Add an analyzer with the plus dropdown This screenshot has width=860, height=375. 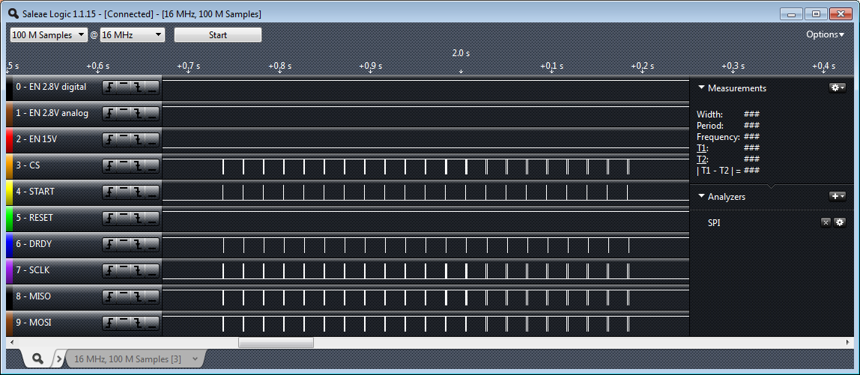point(837,196)
